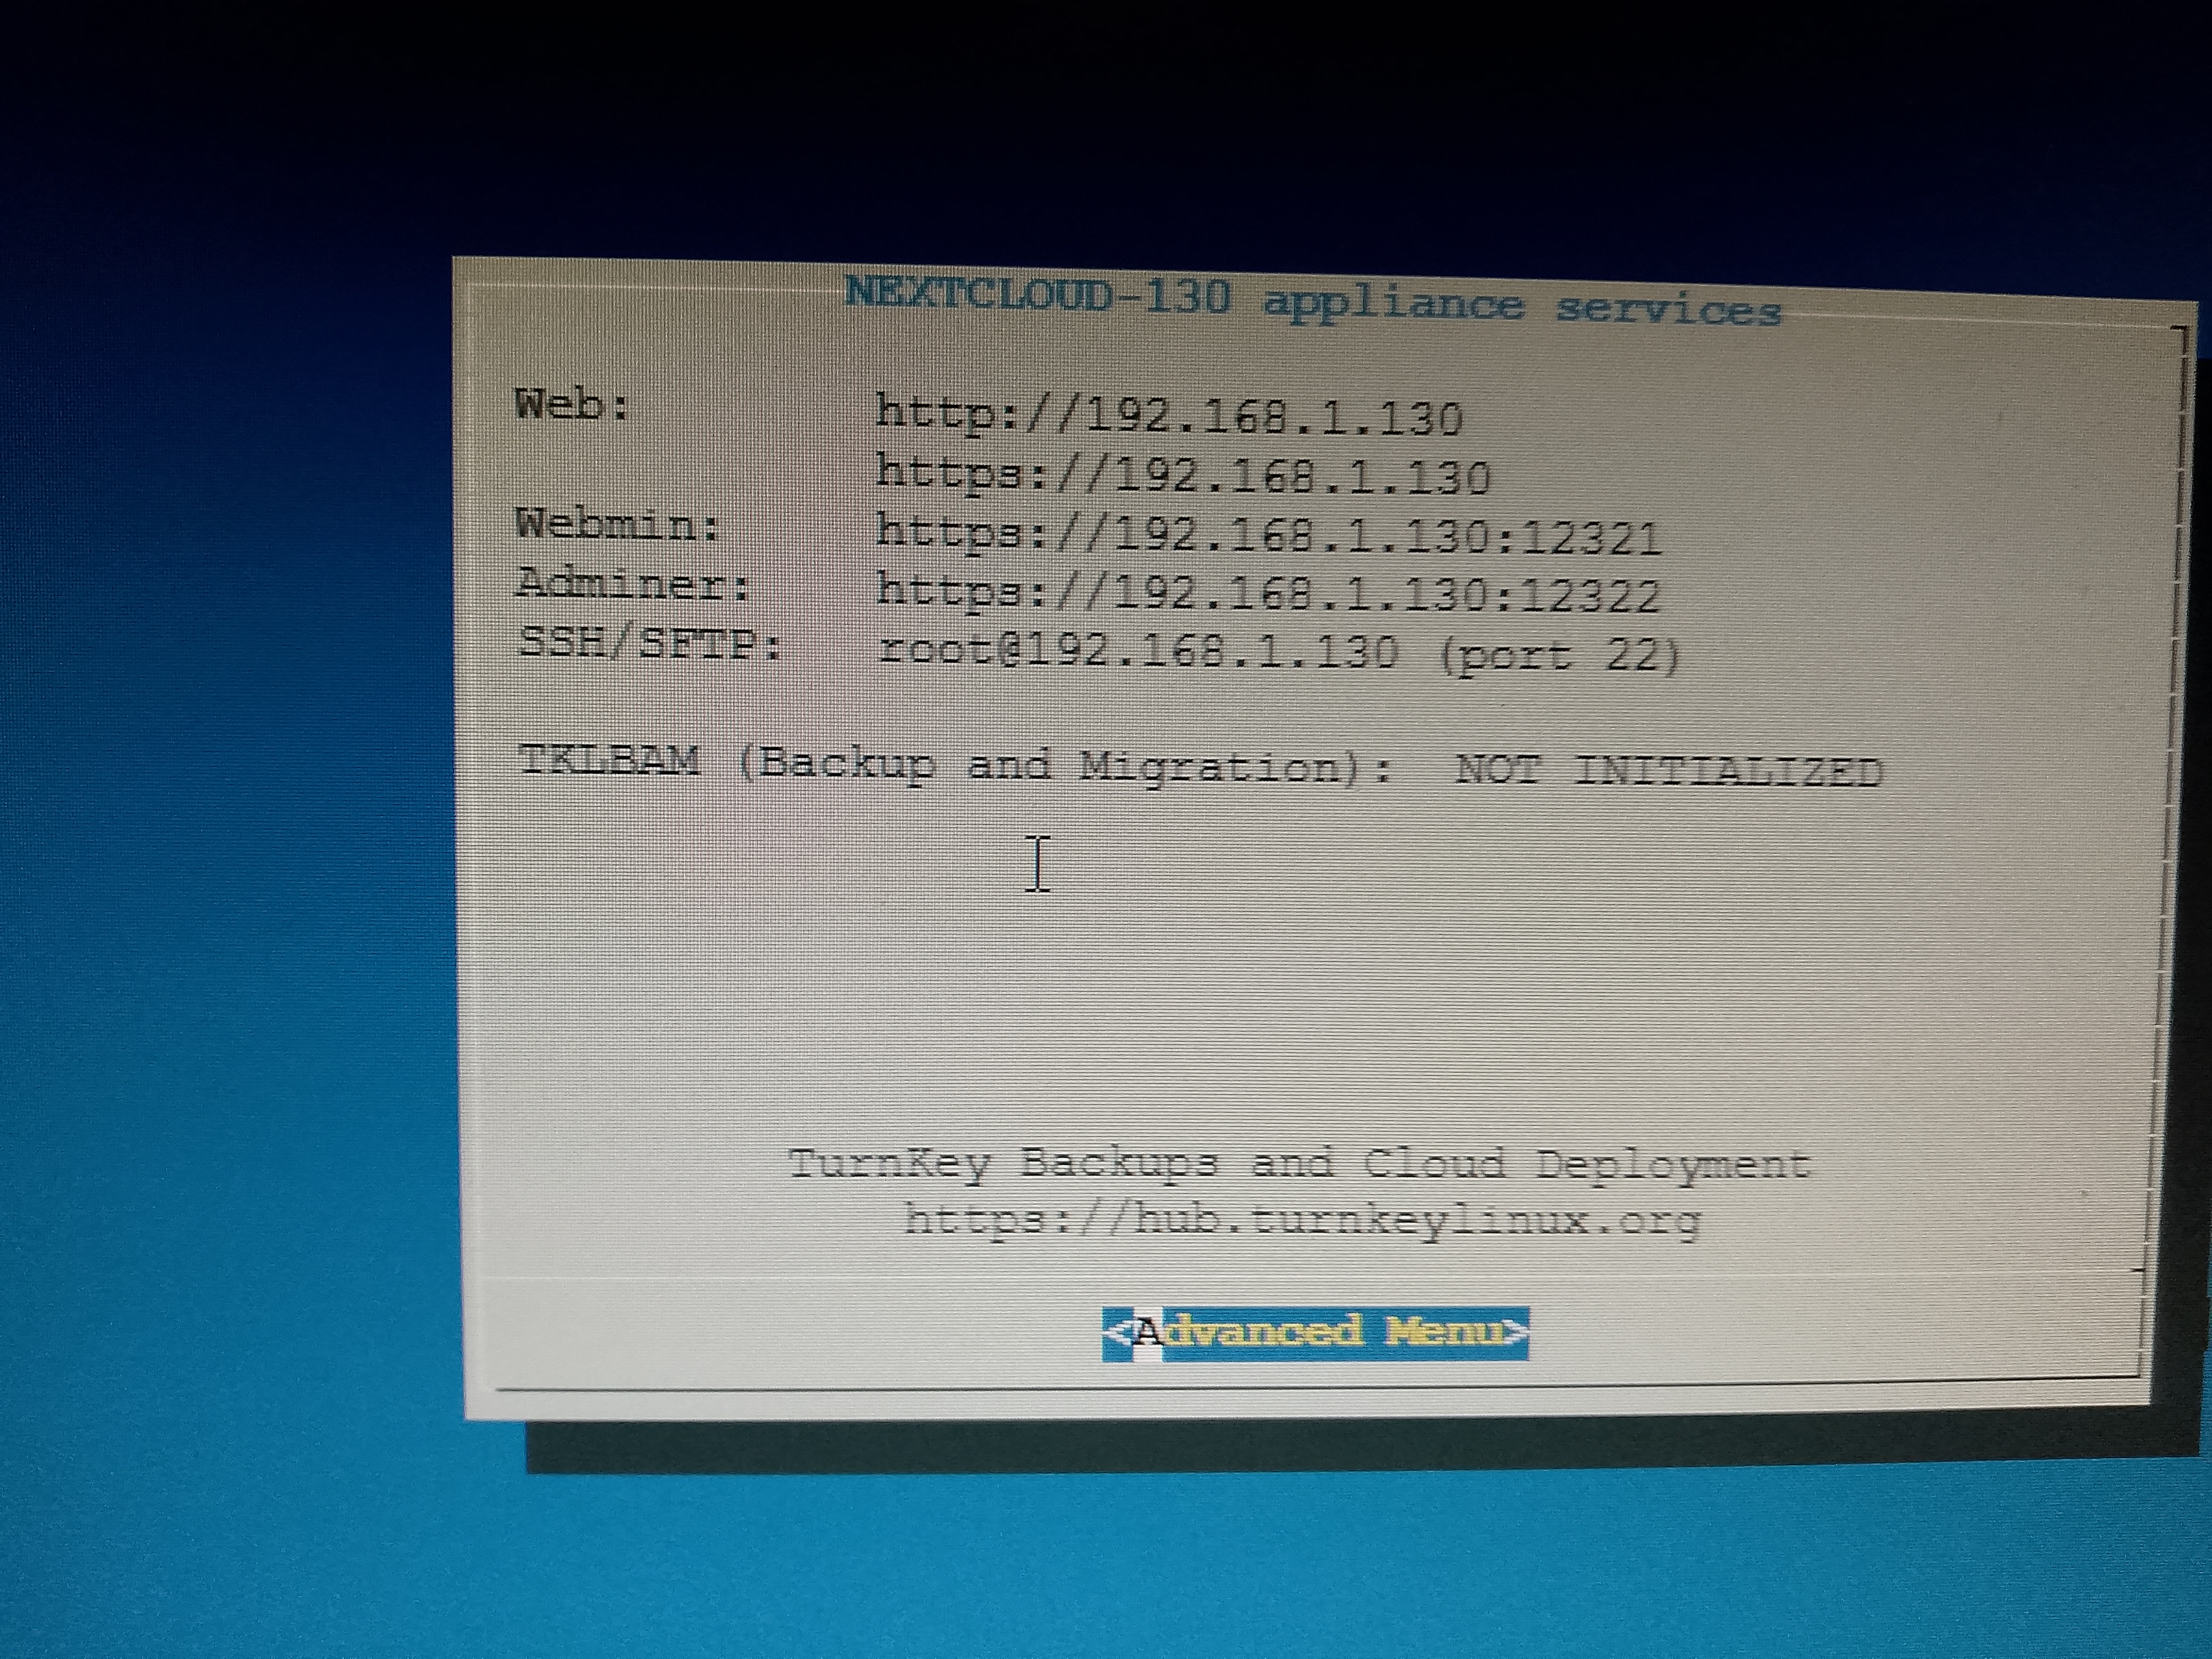Click the NOT INITIALIZED status text
This screenshot has width=2212, height=1659.
click(x=1668, y=771)
